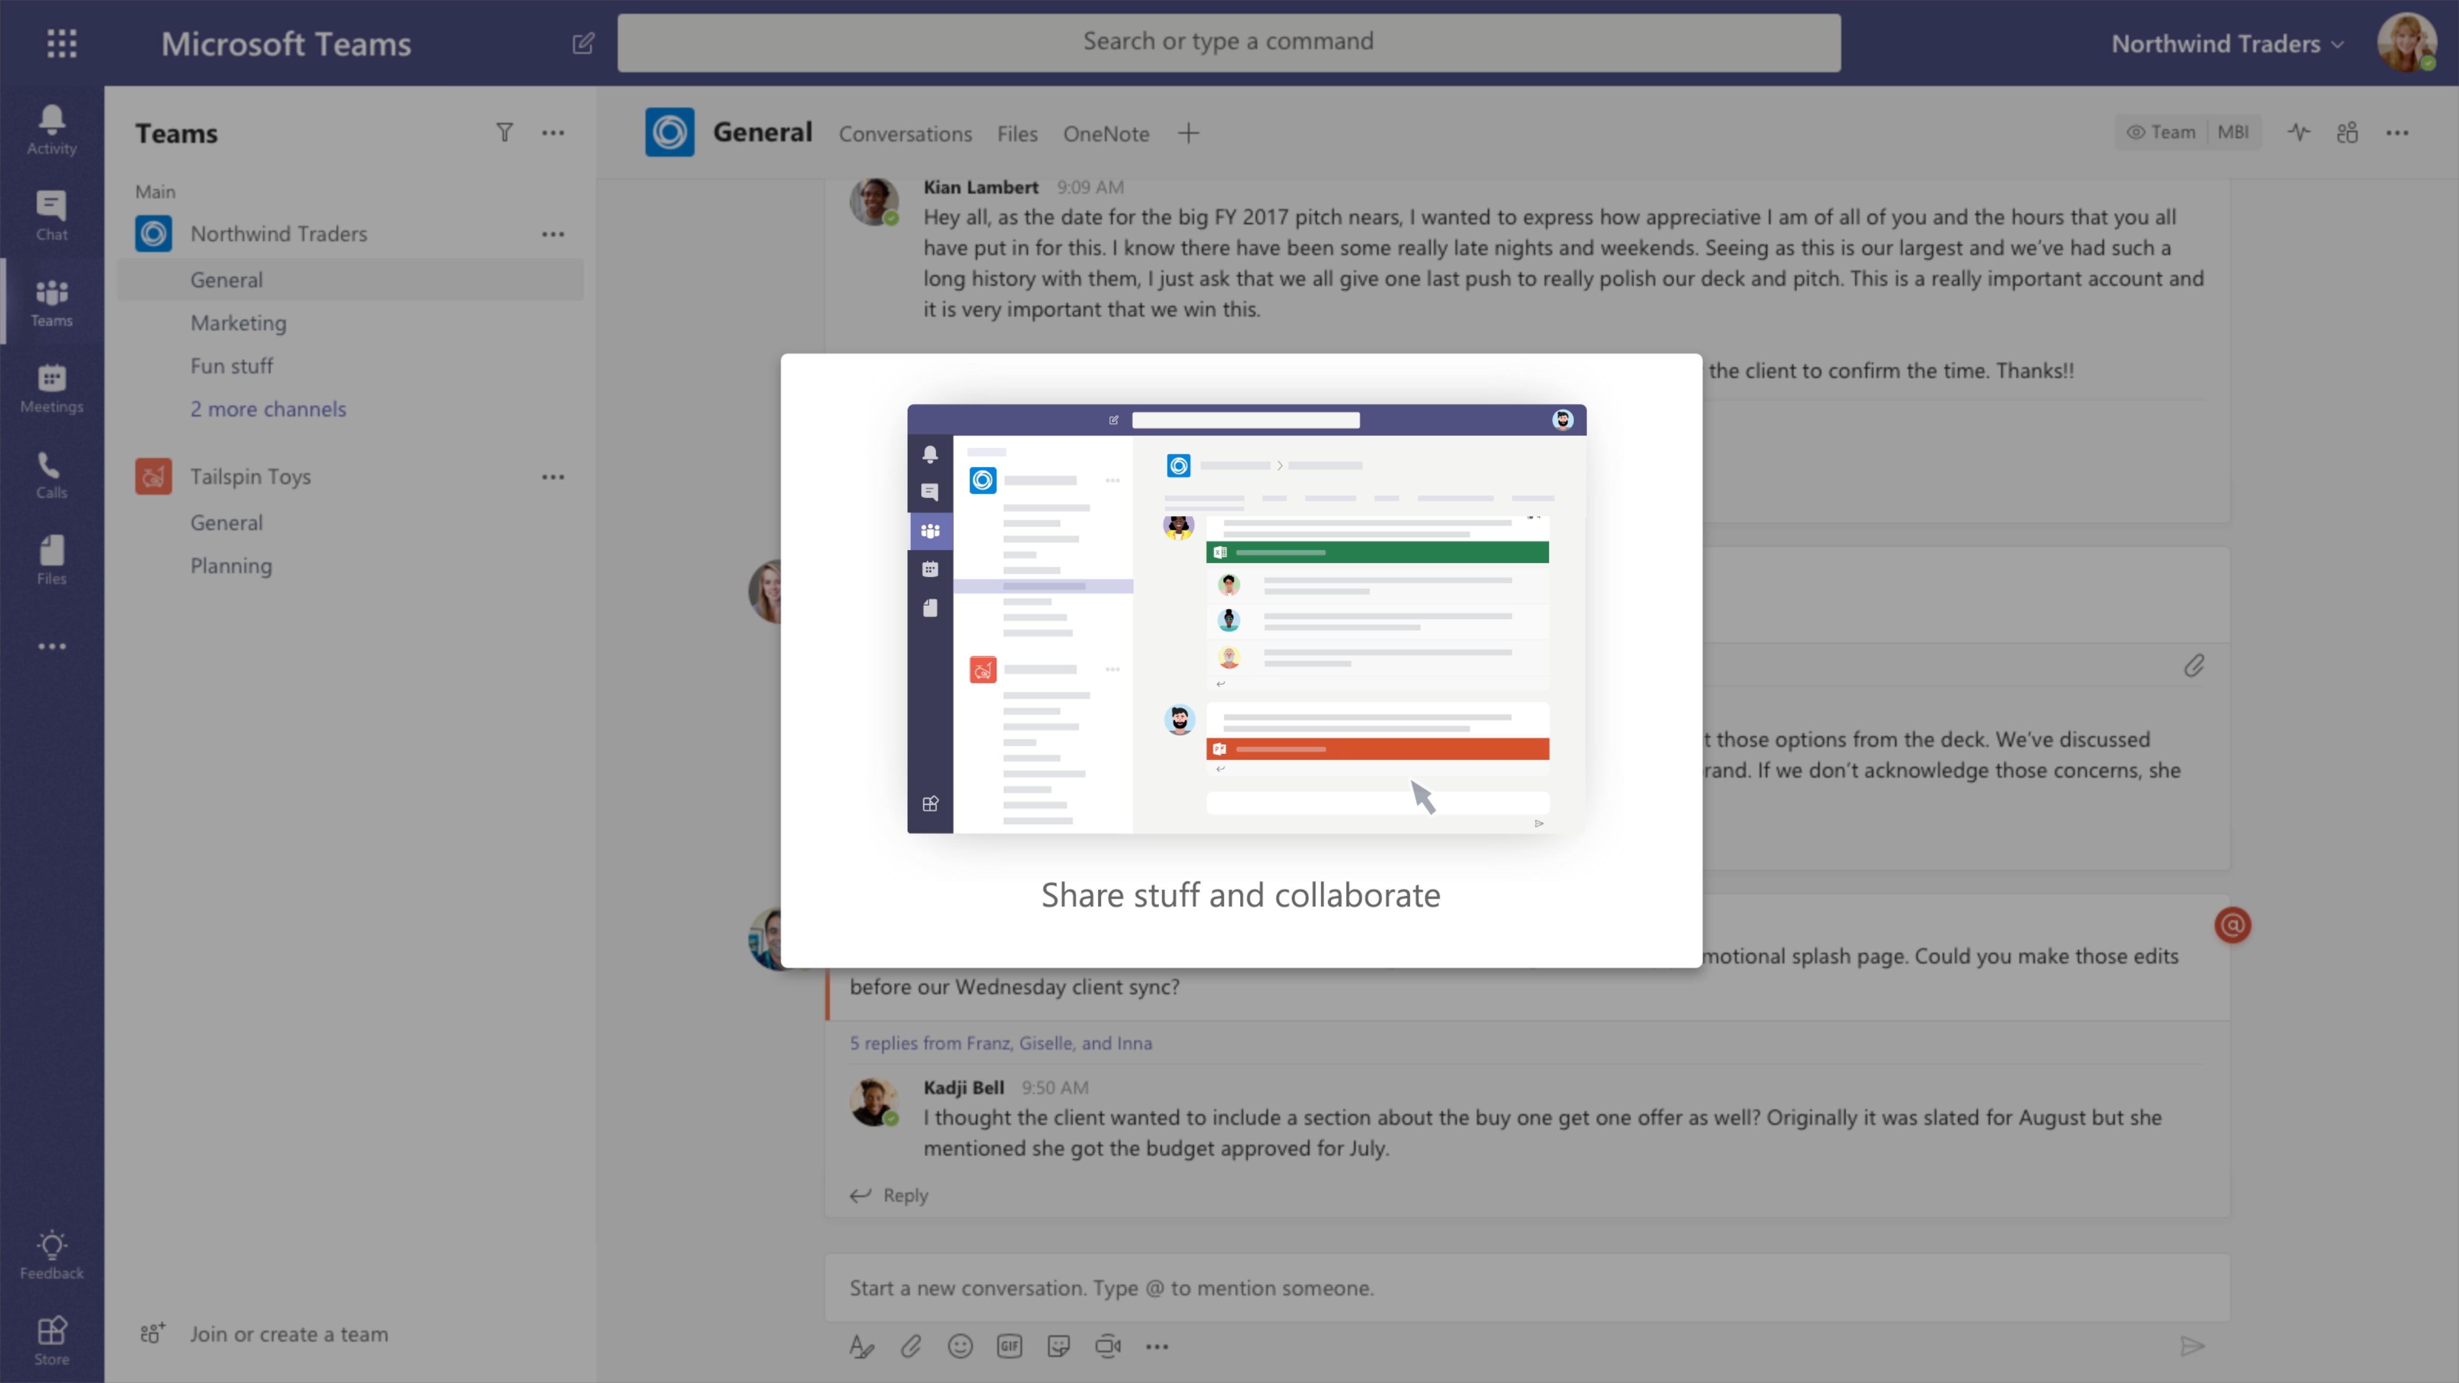2459x1383 pixels.
Task: Open the Activity bell in sidebar
Action: pos(51,129)
